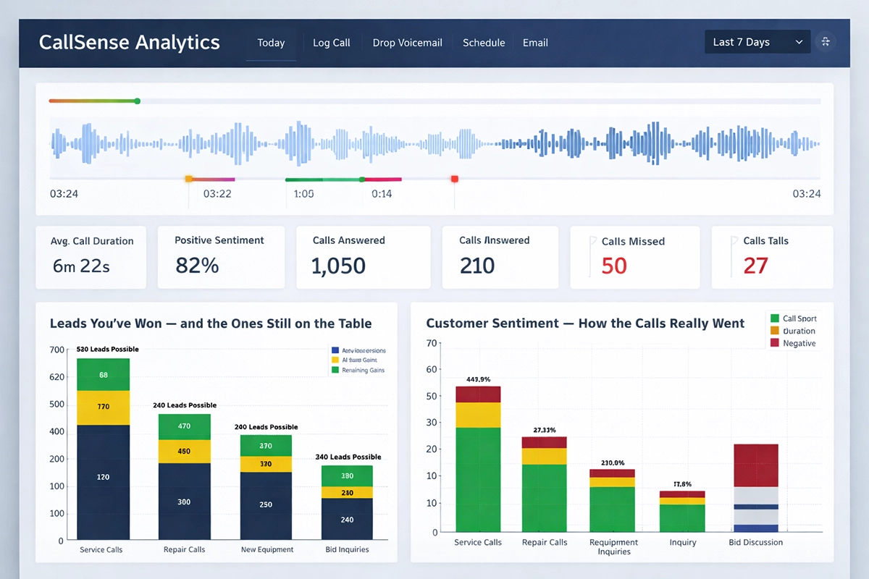Click the green handle on the playback progress bar
Viewport: 869px width, 579px height.
coord(137,101)
